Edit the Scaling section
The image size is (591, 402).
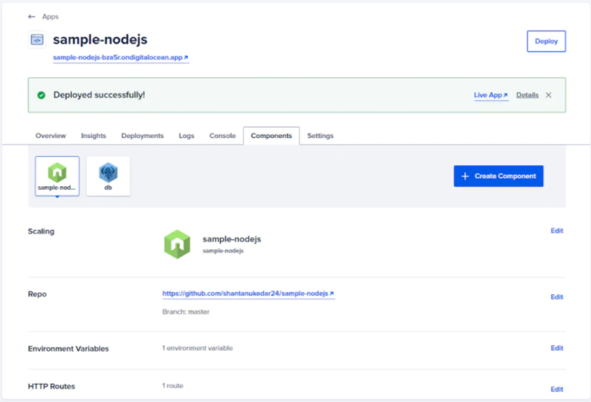pos(556,231)
